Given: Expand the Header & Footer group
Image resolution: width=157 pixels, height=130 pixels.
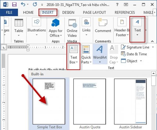Looking at the screenshot, I should point(122,27).
